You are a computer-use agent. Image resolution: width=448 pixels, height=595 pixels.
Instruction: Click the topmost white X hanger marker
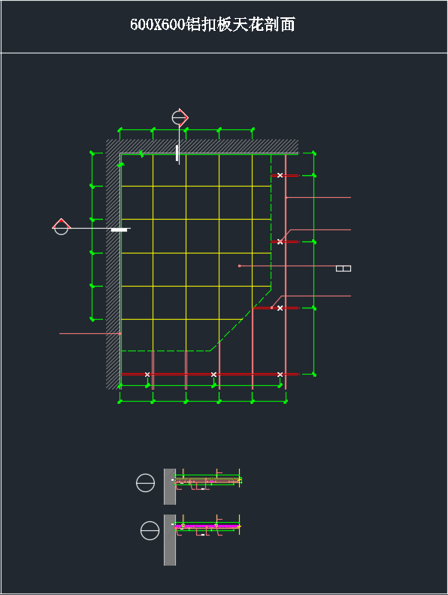[x=280, y=175]
